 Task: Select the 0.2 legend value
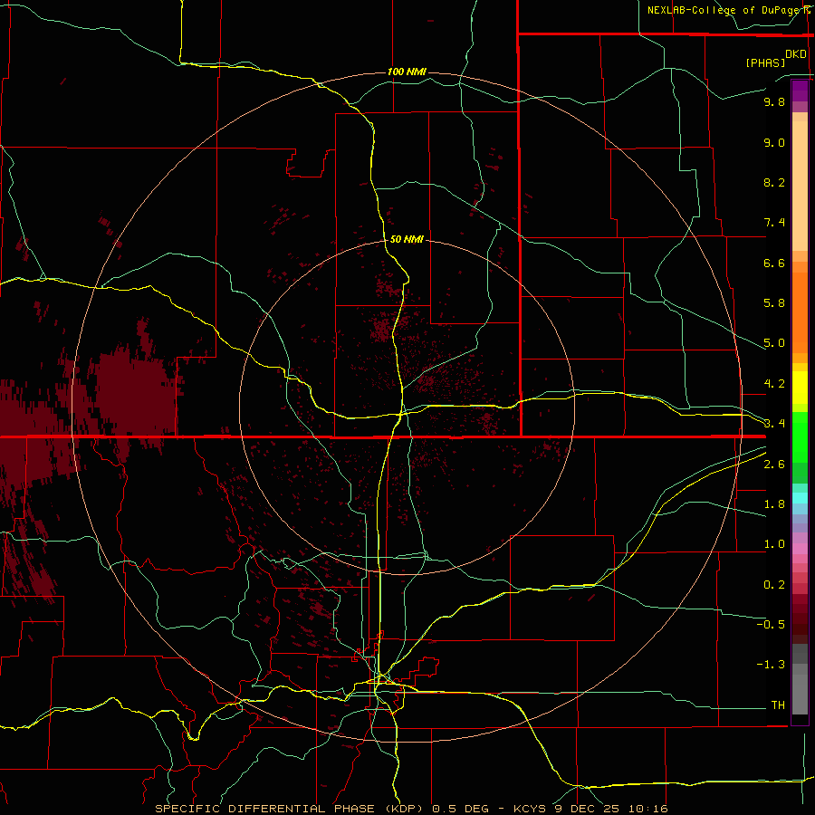(x=774, y=585)
